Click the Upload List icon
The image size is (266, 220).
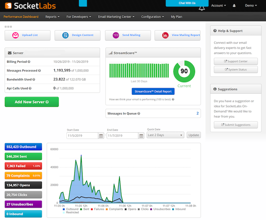pos(16,35)
